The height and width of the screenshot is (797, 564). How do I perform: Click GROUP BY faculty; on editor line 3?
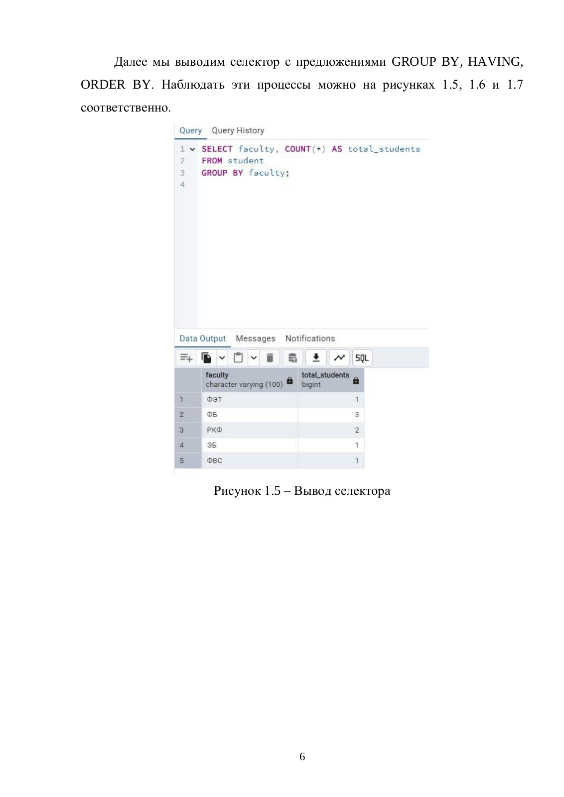[245, 173]
